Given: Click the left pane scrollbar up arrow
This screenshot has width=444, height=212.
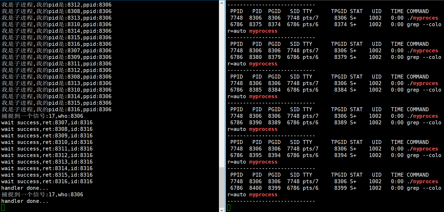Looking at the screenshot, I should click(222, 3).
